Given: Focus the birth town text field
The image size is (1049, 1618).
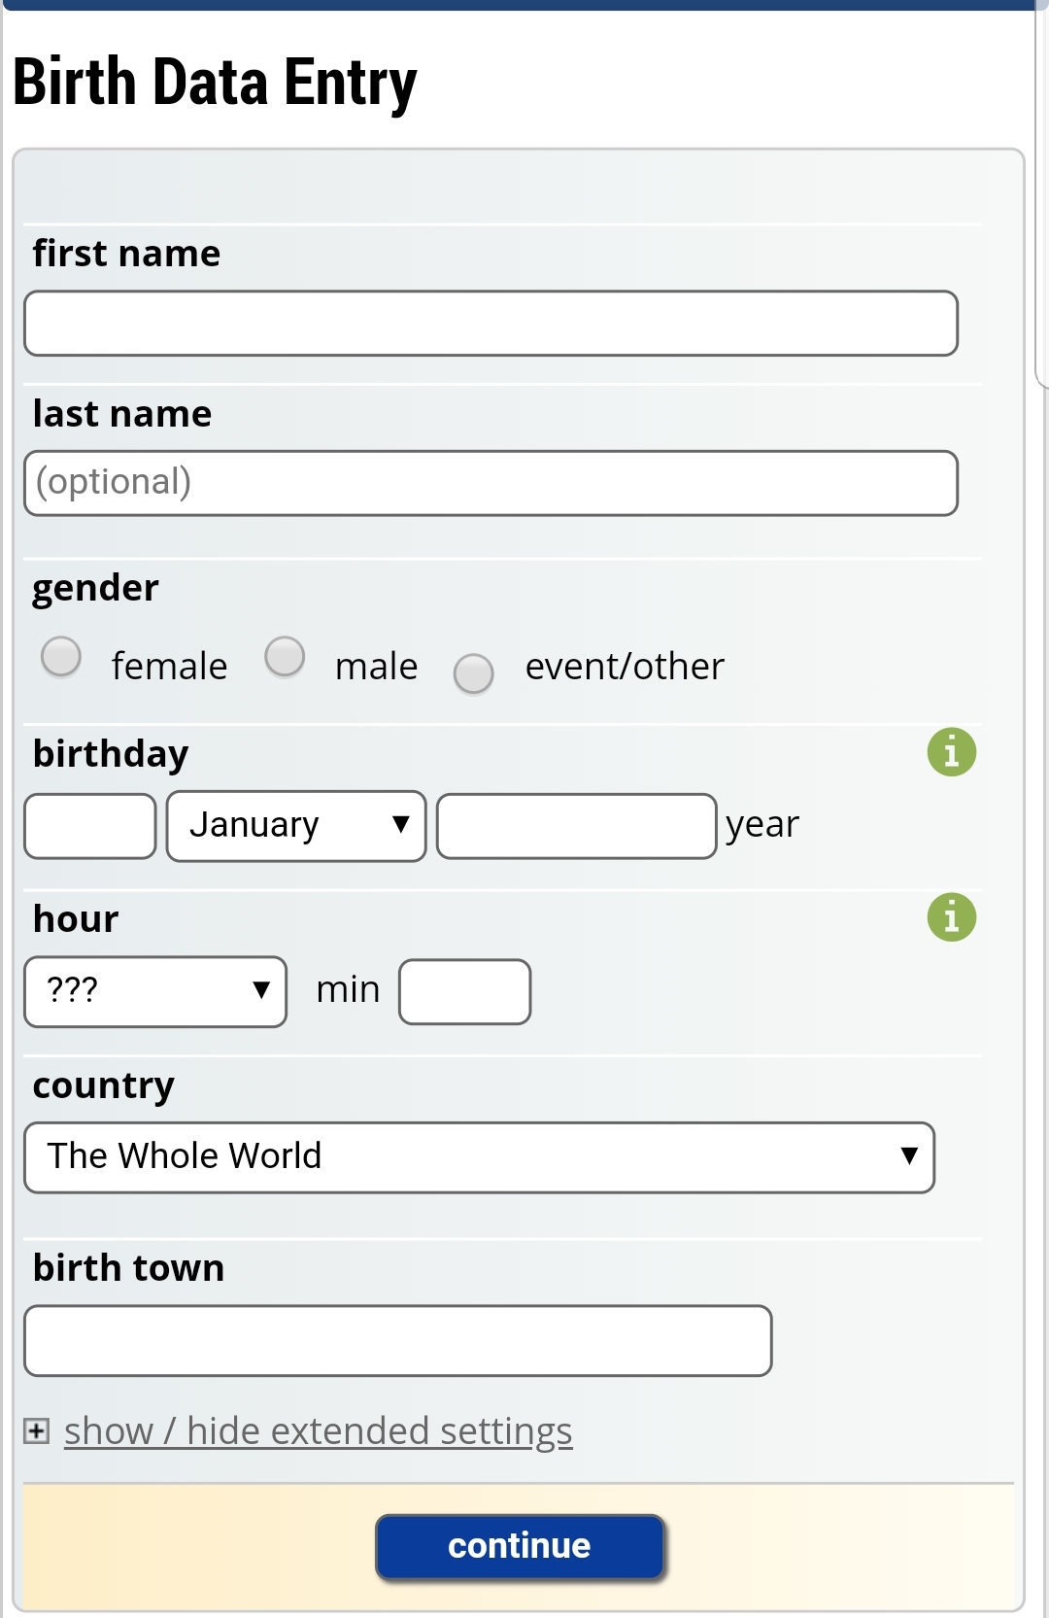Looking at the screenshot, I should coord(398,1341).
